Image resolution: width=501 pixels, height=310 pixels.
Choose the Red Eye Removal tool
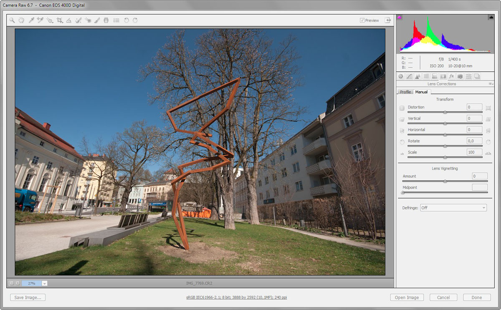tap(88, 20)
